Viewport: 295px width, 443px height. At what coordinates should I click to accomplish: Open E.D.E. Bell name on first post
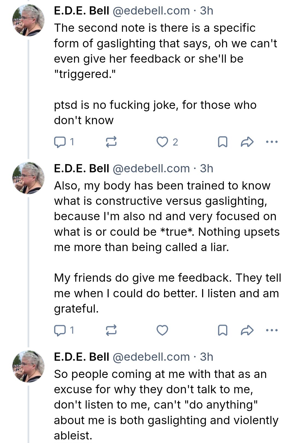(x=81, y=11)
